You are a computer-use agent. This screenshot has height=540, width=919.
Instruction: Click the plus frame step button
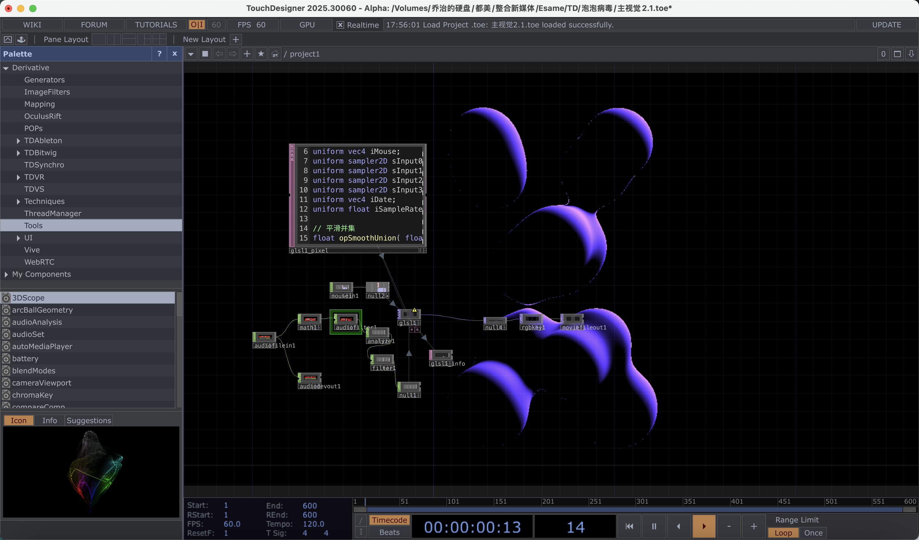coord(754,526)
